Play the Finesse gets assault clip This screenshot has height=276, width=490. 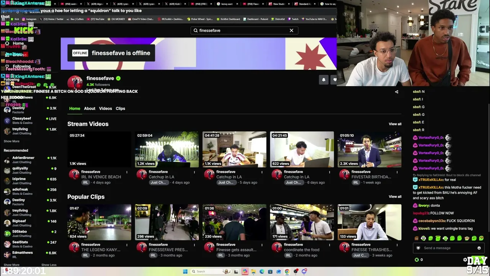234,222
